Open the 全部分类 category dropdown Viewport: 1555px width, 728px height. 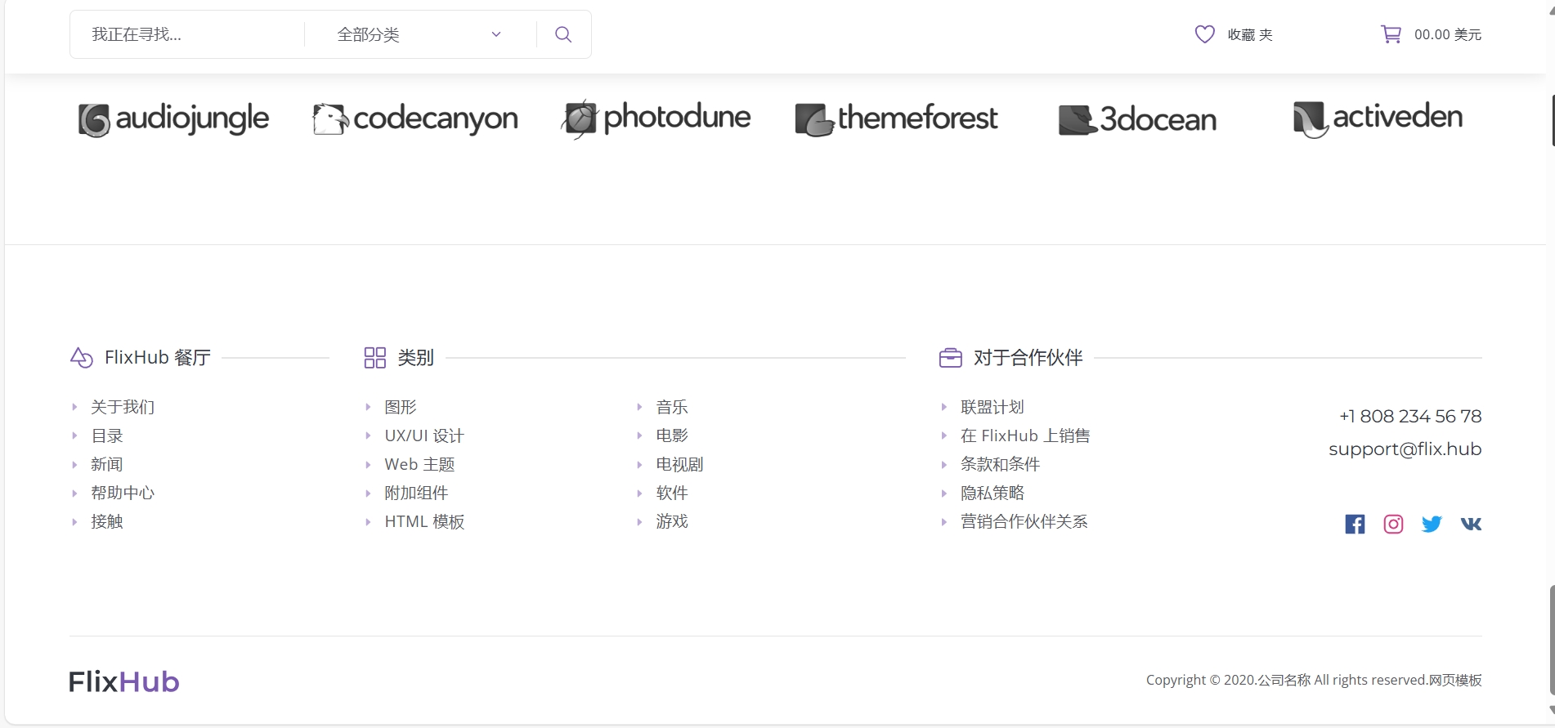pyautogui.click(x=419, y=34)
